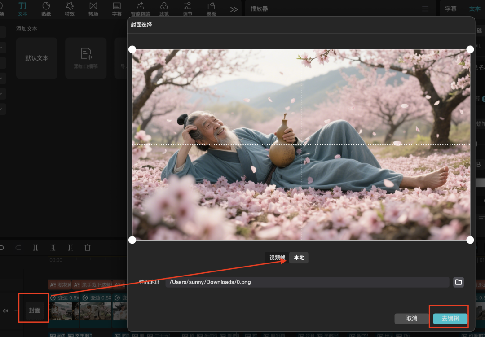Select the 文本 text tool icon
The height and width of the screenshot is (337, 485).
[22, 9]
